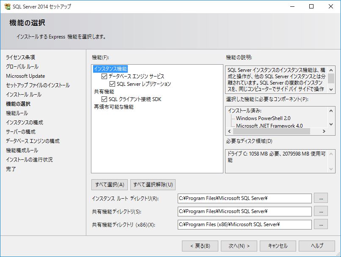Click すべて選択解除(U) button
Screen dimensions: 341x257
[153, 185]
